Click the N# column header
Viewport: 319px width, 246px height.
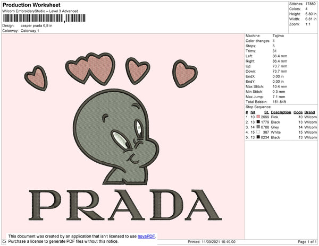[253, 112]
